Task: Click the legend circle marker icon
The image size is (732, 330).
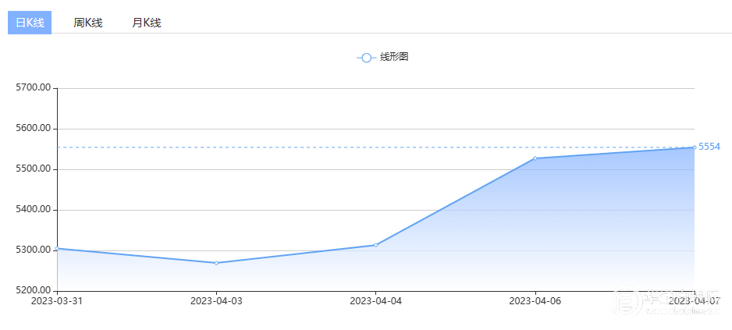Action: (x=367, y=58)
